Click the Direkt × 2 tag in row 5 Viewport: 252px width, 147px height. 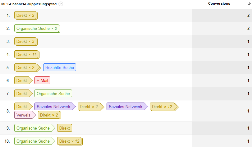point(26,67)
